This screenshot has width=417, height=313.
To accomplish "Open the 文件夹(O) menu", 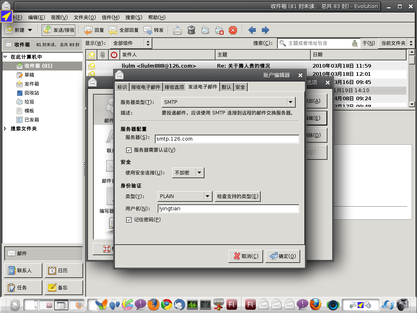I will click(85, 18).
